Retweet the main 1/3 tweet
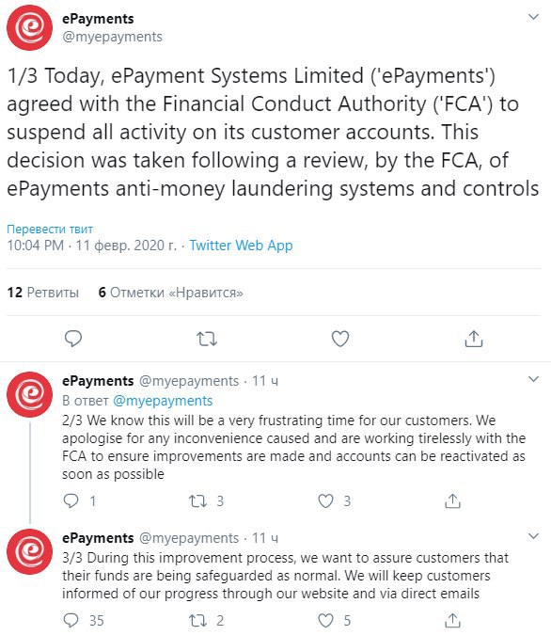Screen dimensions: 551x635 pyautogui.click(x=207, y=339)
